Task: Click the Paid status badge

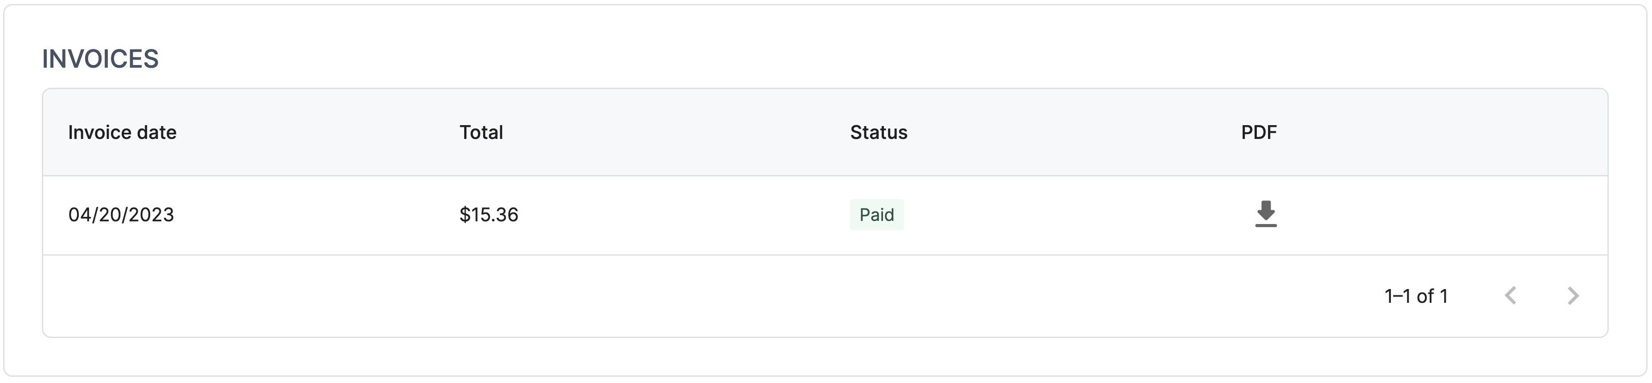Action: click(876, 215)
